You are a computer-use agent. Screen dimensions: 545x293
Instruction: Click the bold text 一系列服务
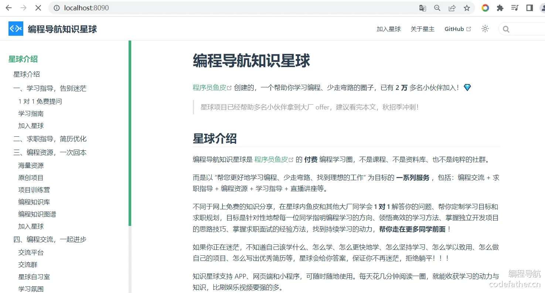click(x=413, y=178)
